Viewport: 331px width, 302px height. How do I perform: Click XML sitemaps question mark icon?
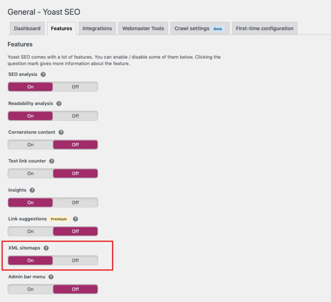tap(46, 248)
